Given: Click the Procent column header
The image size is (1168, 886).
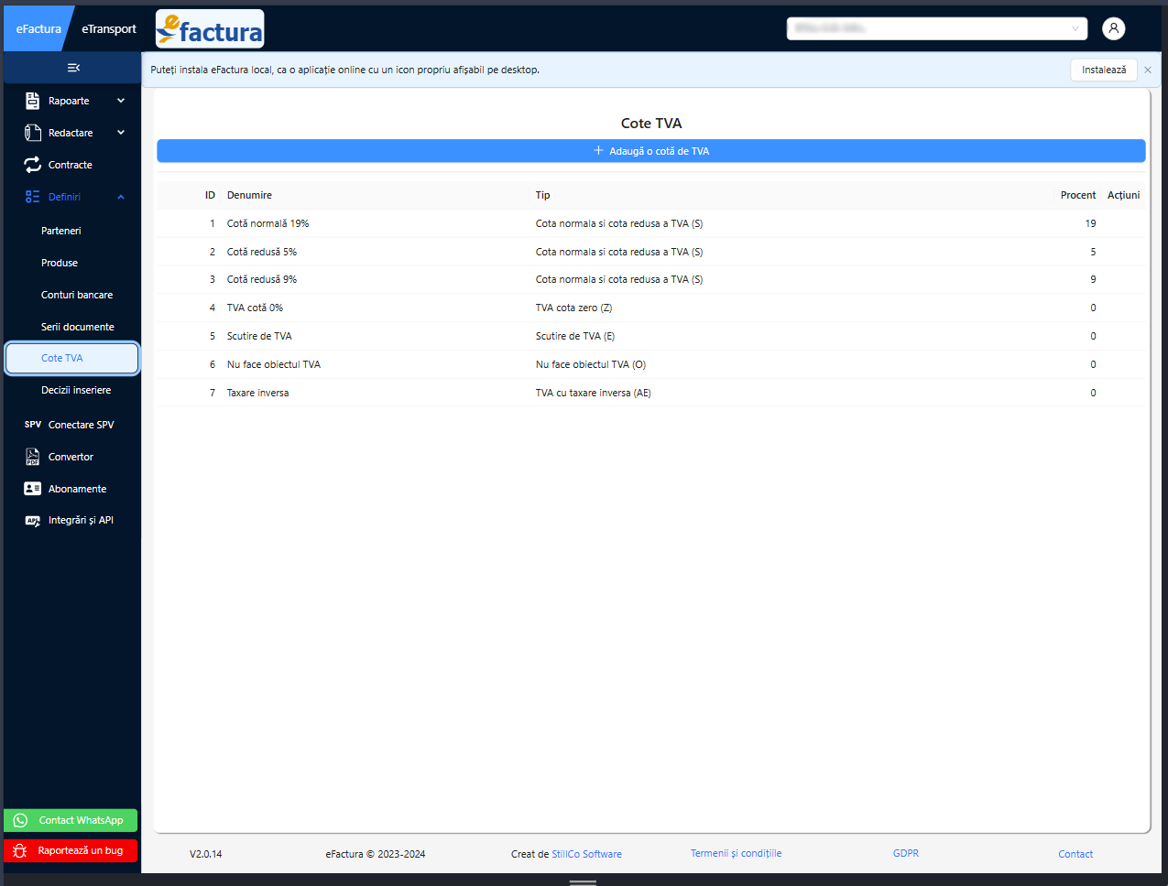Looking at the screenshot, I should [x=1078, y=195].
